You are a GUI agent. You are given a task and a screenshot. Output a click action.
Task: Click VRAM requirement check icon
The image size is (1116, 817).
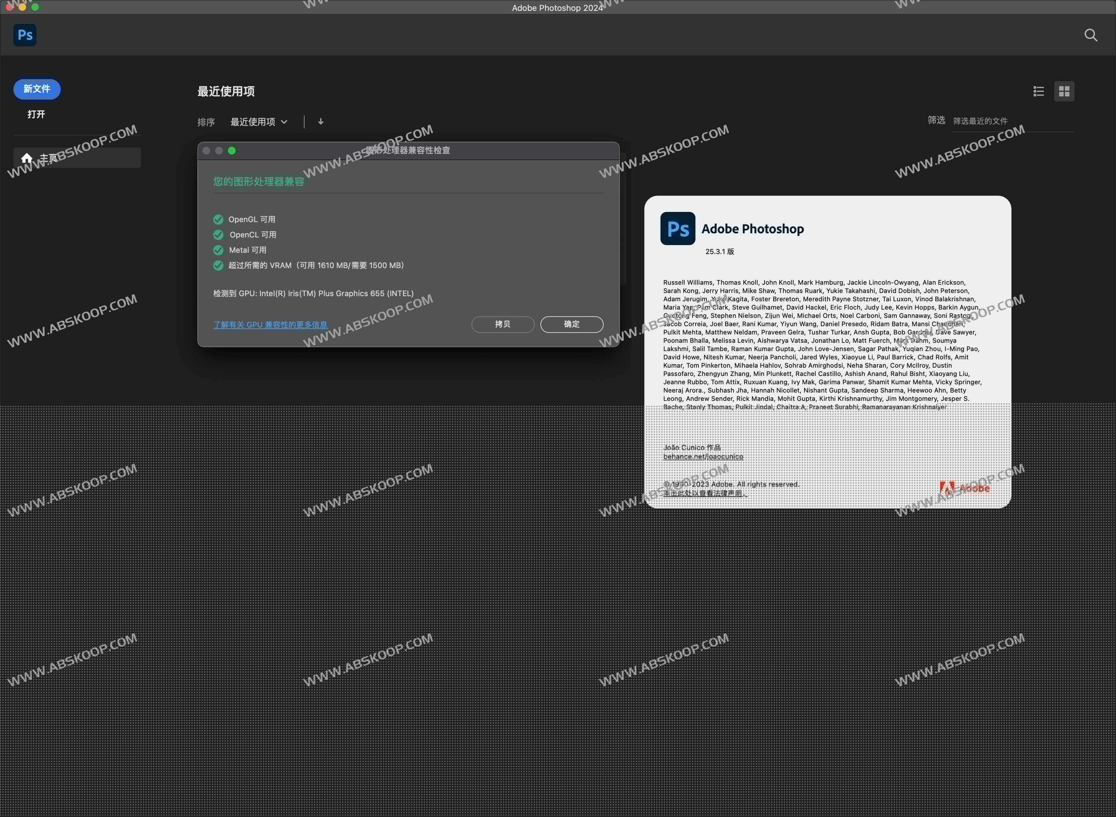pos(218,266)
